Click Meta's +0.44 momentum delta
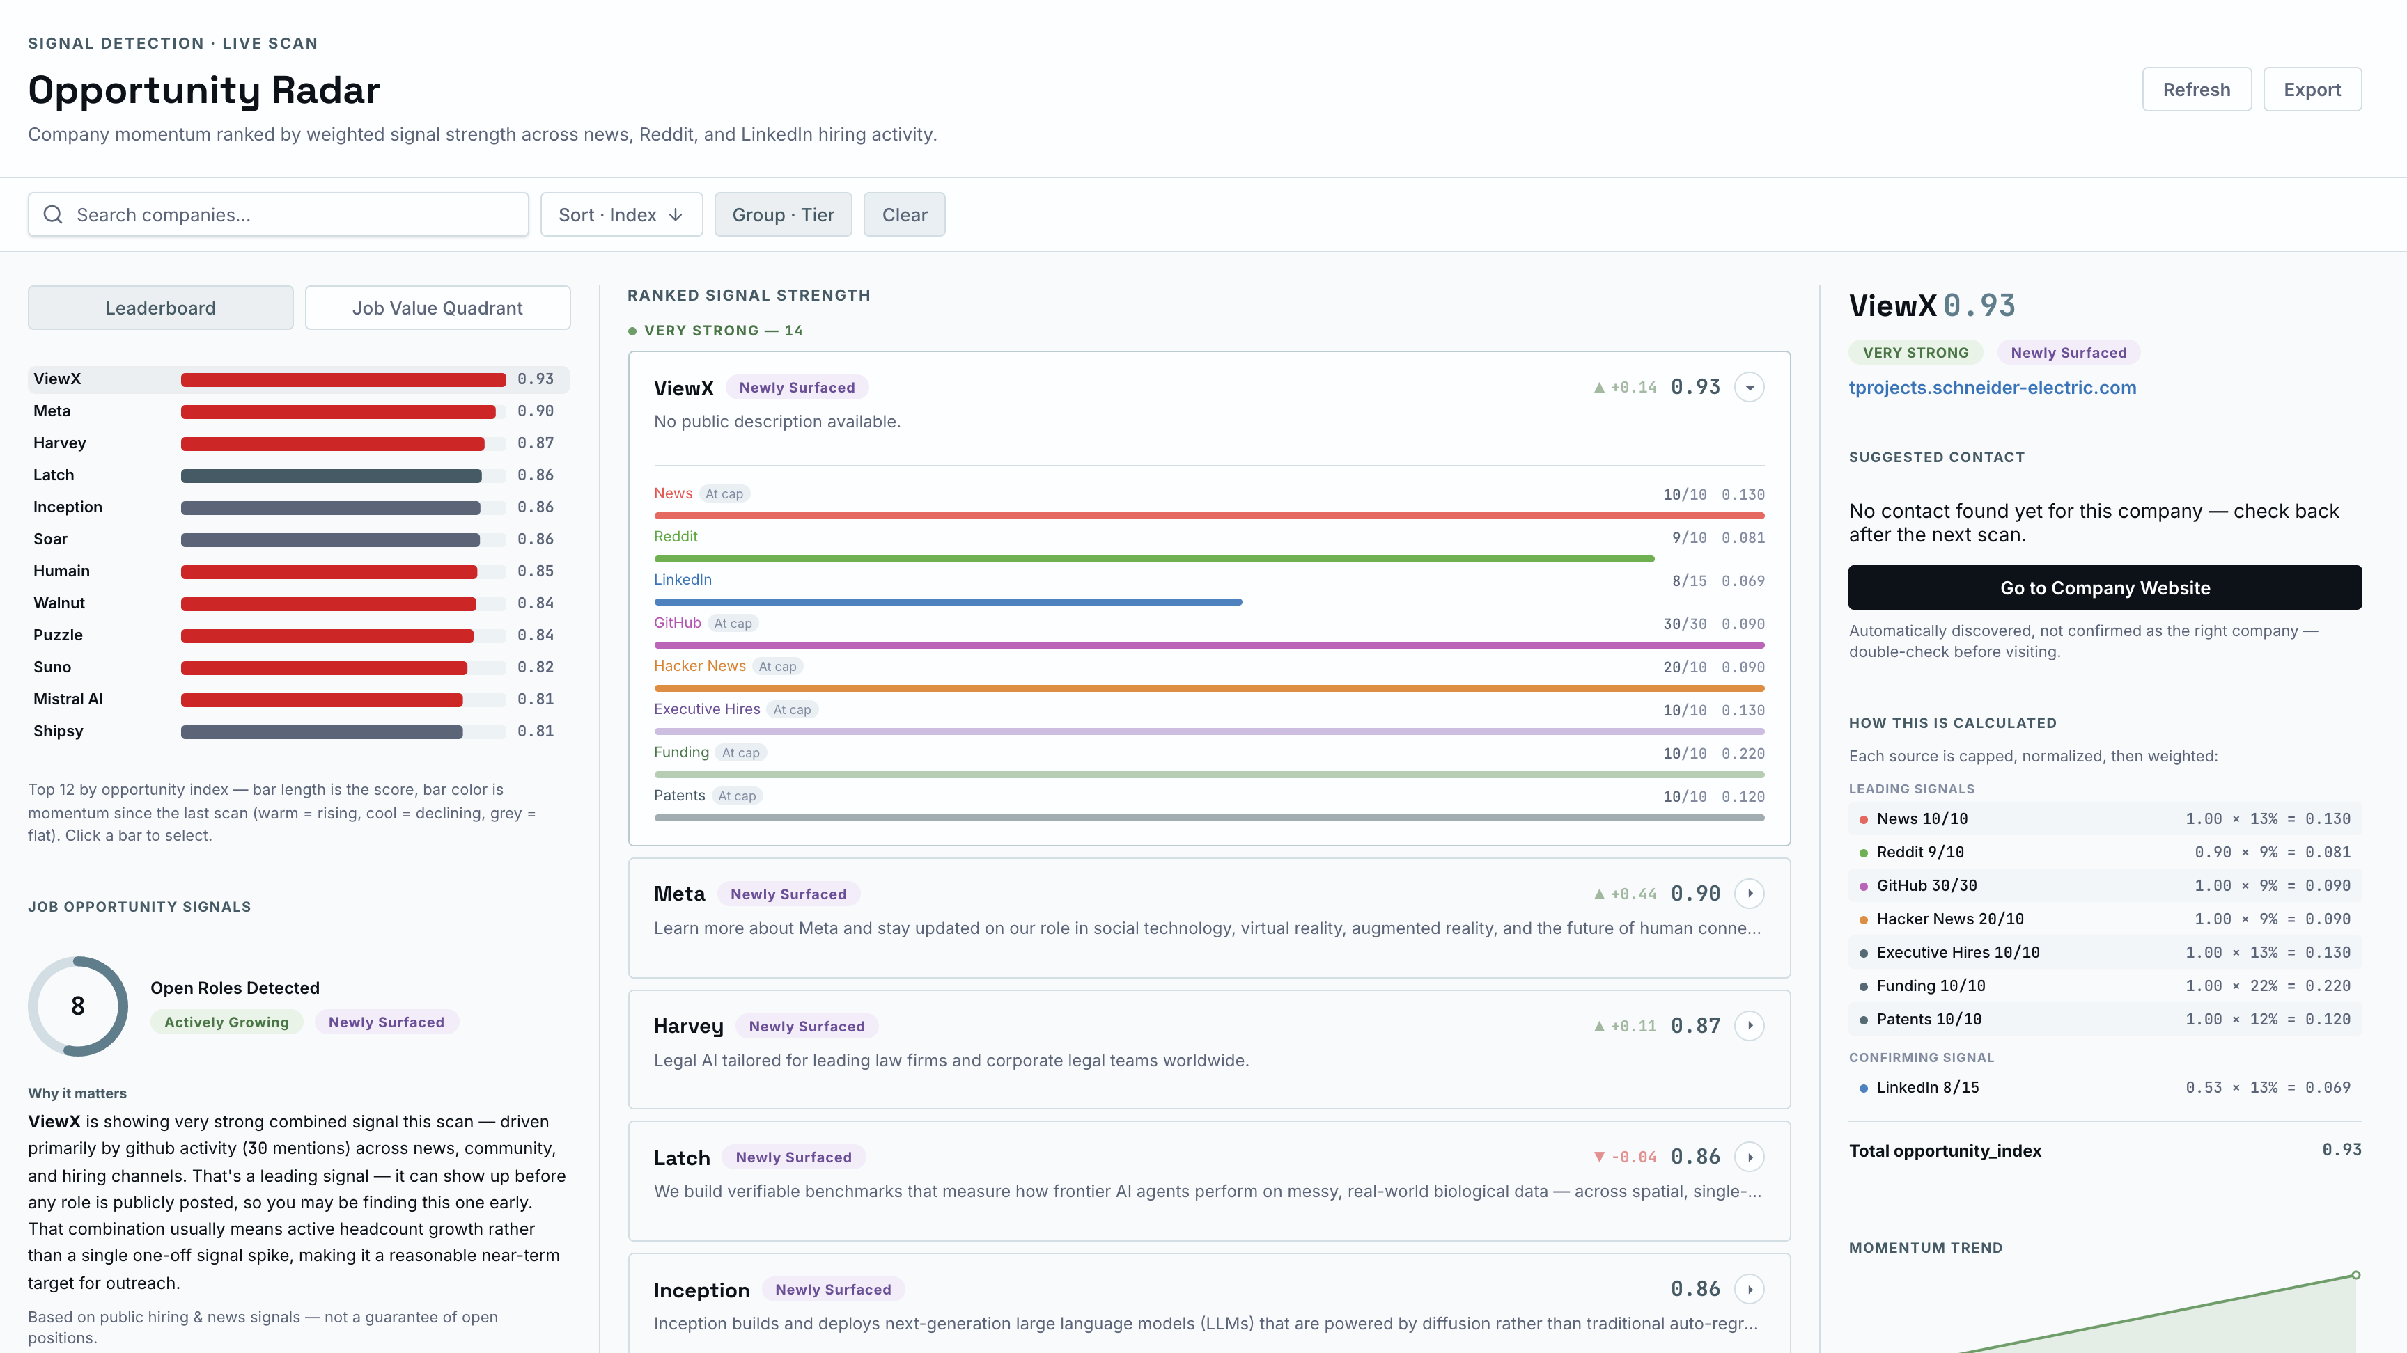This screenshot has width=2407, height=1353. pos(1625,894)
